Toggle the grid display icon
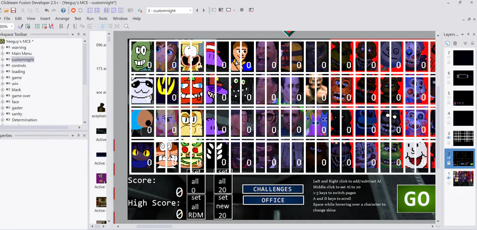This screenshot has height=230, width=477. [x=37, y=26]
